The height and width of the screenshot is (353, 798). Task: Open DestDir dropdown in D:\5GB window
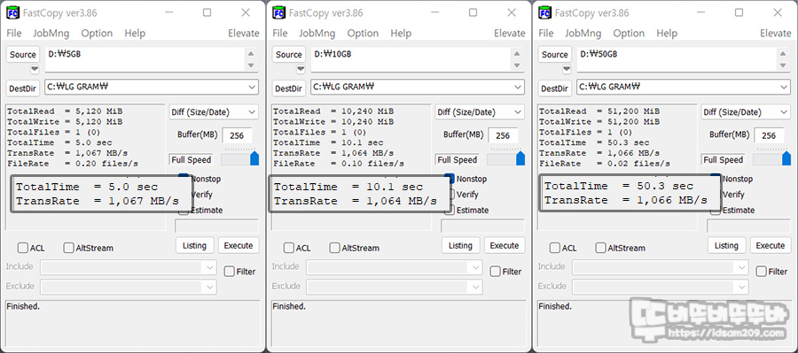tap(252, 87)
